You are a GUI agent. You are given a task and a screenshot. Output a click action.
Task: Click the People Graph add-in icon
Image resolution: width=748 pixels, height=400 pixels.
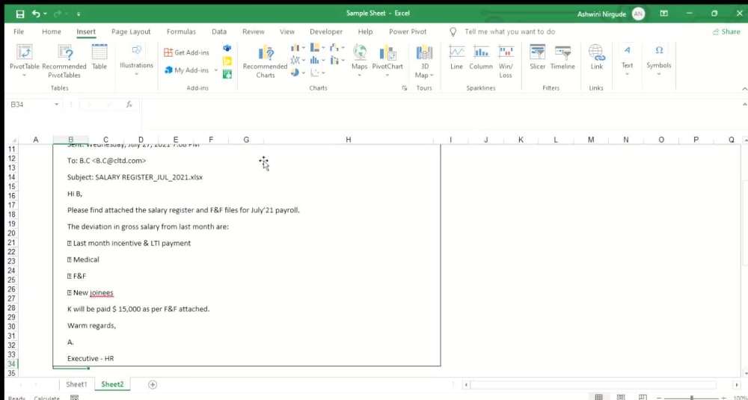[227, 74]
